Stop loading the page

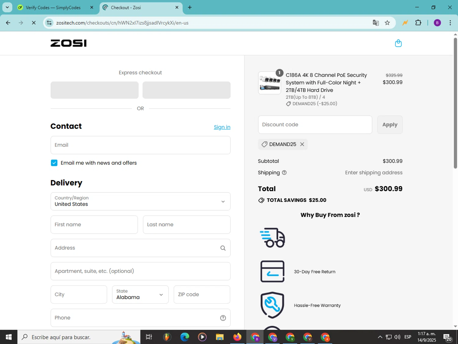coord(34,23)
